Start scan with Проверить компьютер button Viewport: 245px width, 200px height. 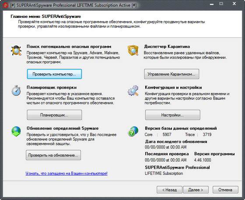pyautogui.click(x=54, y=74)
